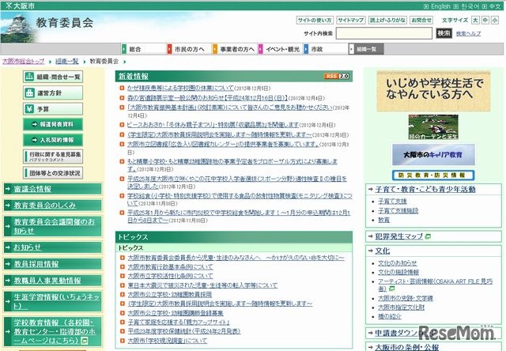The width and height of the screenshot is (506, 351).
Task: Set text size to 小
Action: (x=495, y=20)
